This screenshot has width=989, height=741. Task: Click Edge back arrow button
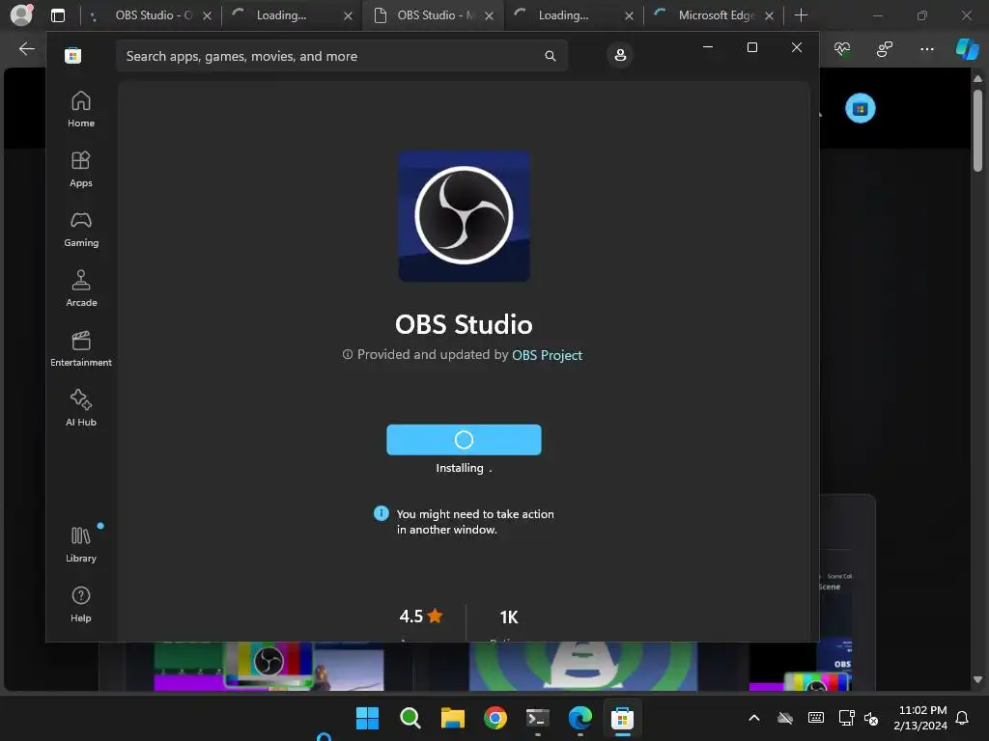[x=26, y=48]
